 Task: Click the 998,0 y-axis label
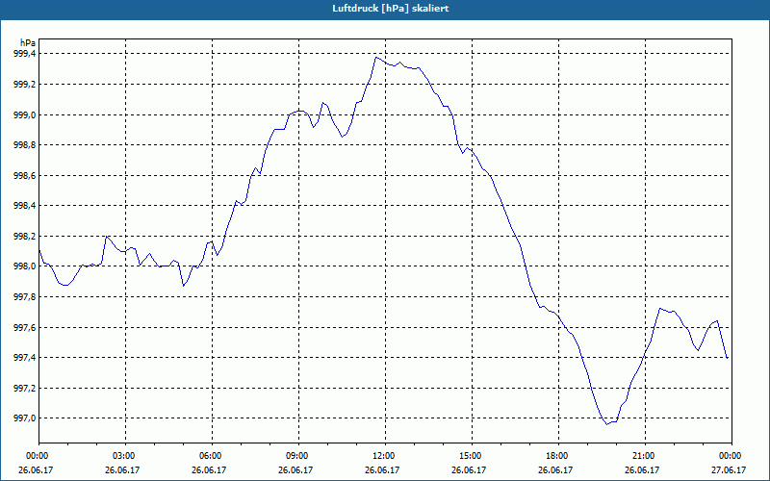25,266
